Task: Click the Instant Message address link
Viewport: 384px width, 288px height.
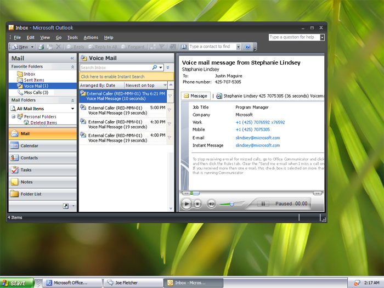Action: pos(258,145)
